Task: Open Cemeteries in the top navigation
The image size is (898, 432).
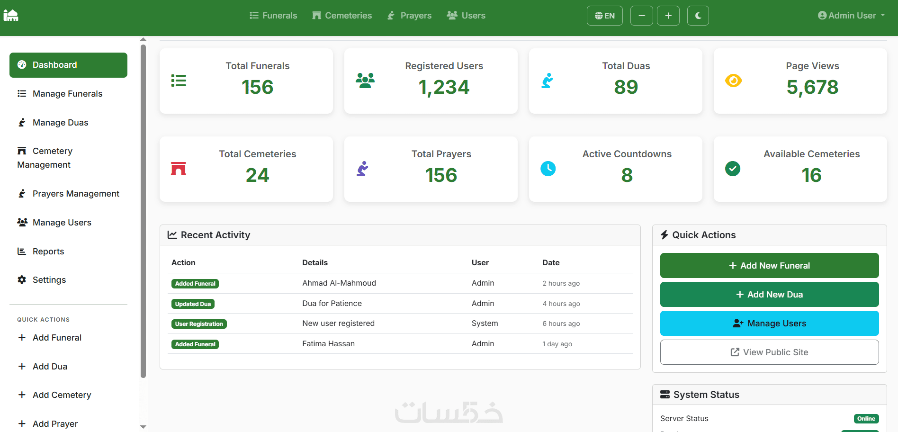Action: click(342, 16)
